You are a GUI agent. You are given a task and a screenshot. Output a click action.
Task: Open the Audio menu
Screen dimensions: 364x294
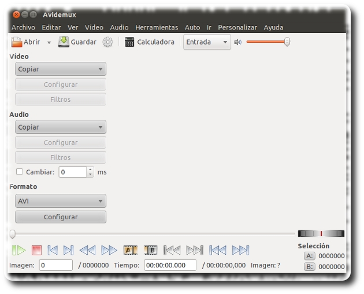pos(120,27)
